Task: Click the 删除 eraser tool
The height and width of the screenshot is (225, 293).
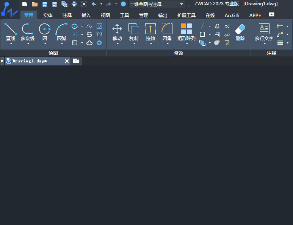Action: (240, 32)
